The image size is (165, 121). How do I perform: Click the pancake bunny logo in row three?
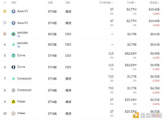pos(13,34)
